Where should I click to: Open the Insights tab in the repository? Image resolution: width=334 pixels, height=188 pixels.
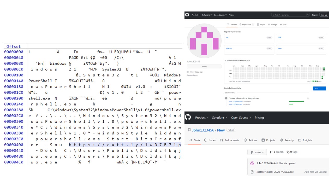[x=305, y=140]
